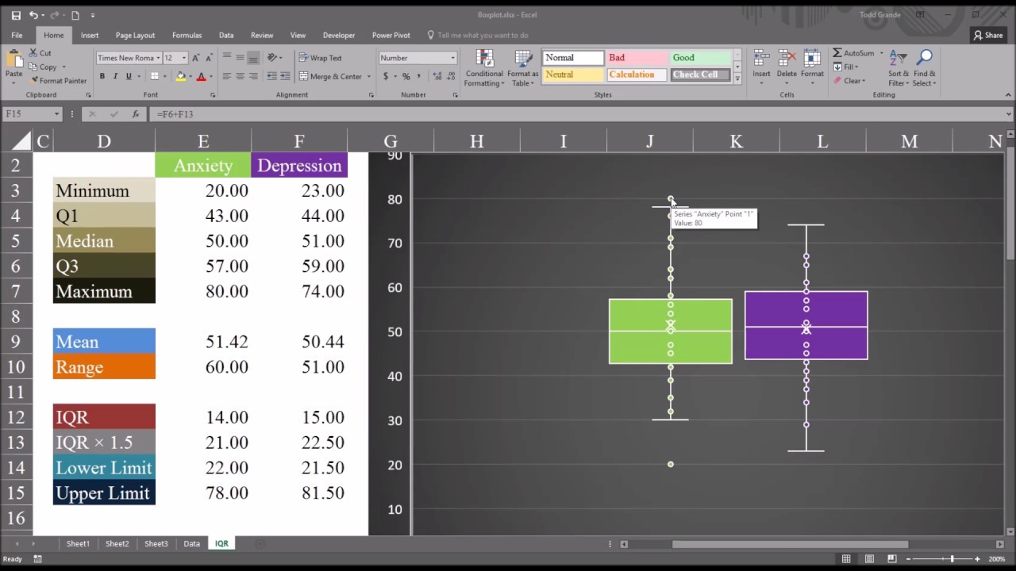This screenshot has width=1016, height=571.
Task: Click Format cells icon in Cells group
Action: click(812, 59)
